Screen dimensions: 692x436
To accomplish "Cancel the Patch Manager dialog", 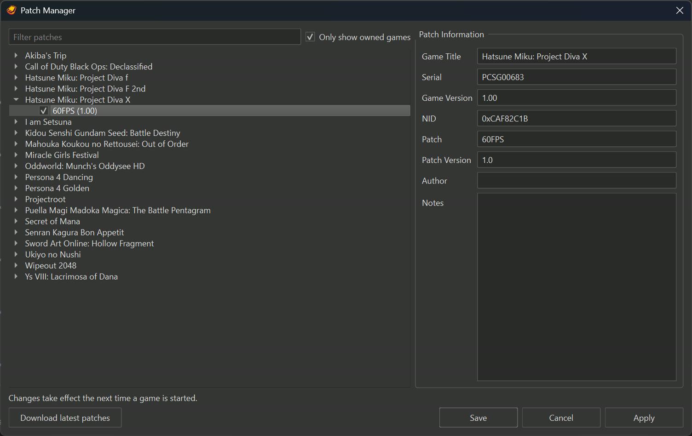I will click(561, 418).
